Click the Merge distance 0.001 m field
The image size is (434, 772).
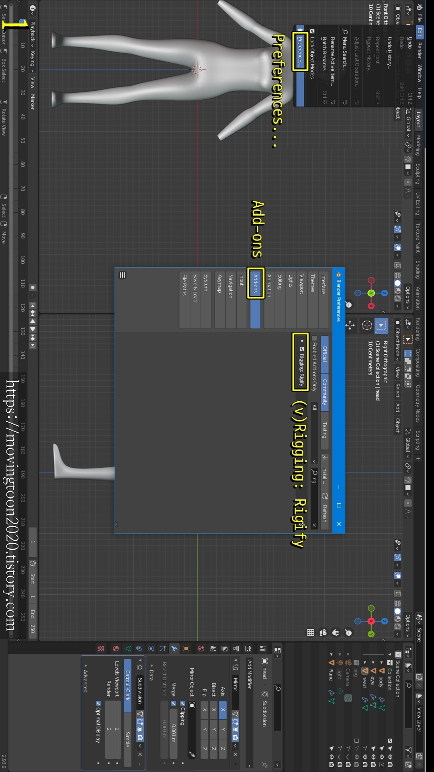pyautogui.click(x=173, y=734)
